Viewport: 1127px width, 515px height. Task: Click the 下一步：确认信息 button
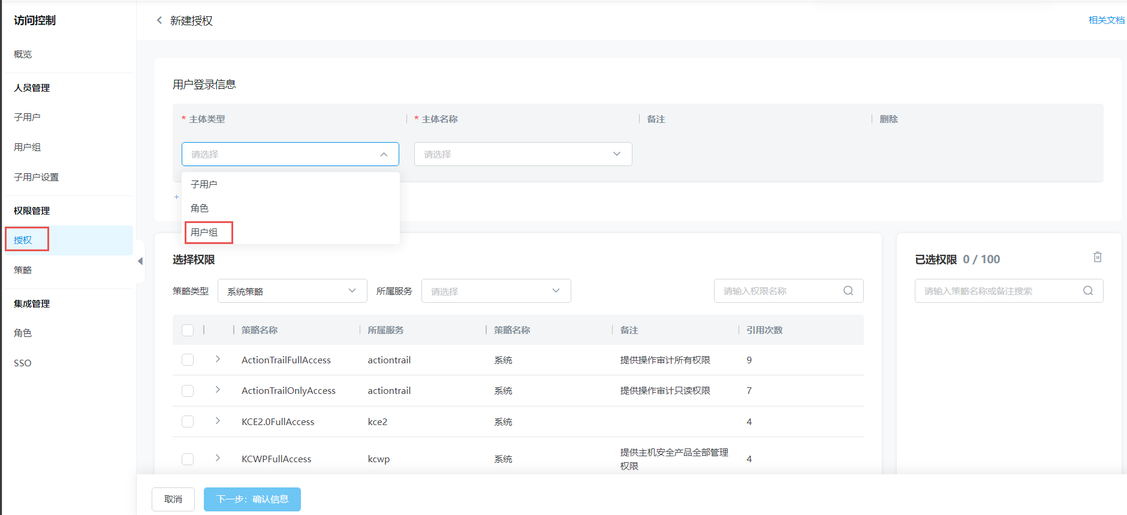(252, 499)
